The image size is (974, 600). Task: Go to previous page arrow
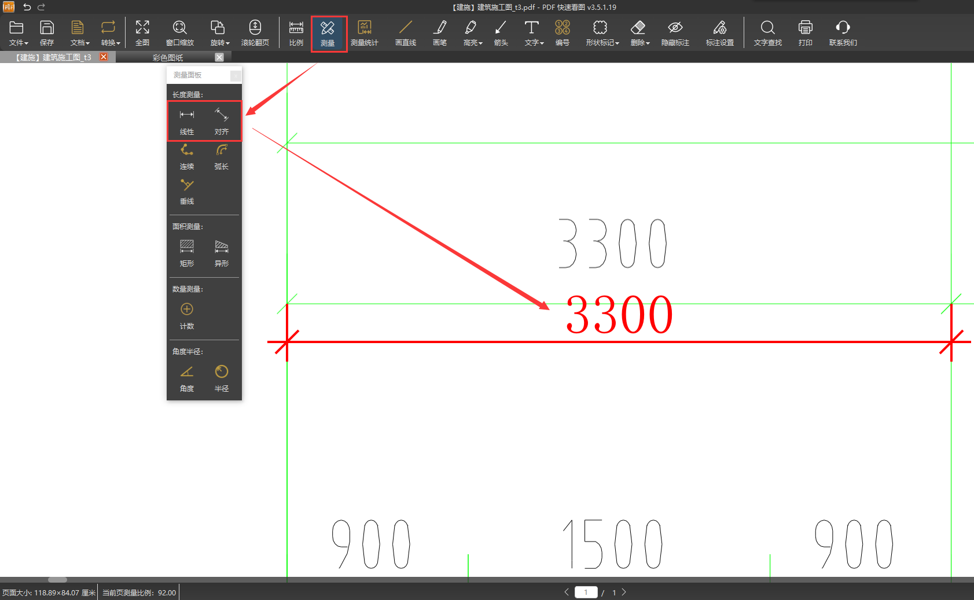(567, 592)
